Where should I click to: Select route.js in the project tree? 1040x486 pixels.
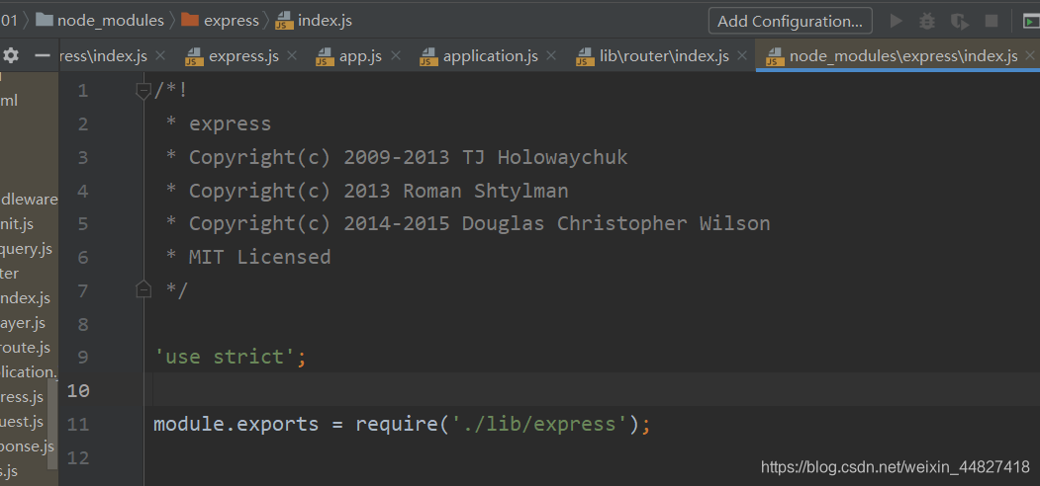[x=25, y=347]
